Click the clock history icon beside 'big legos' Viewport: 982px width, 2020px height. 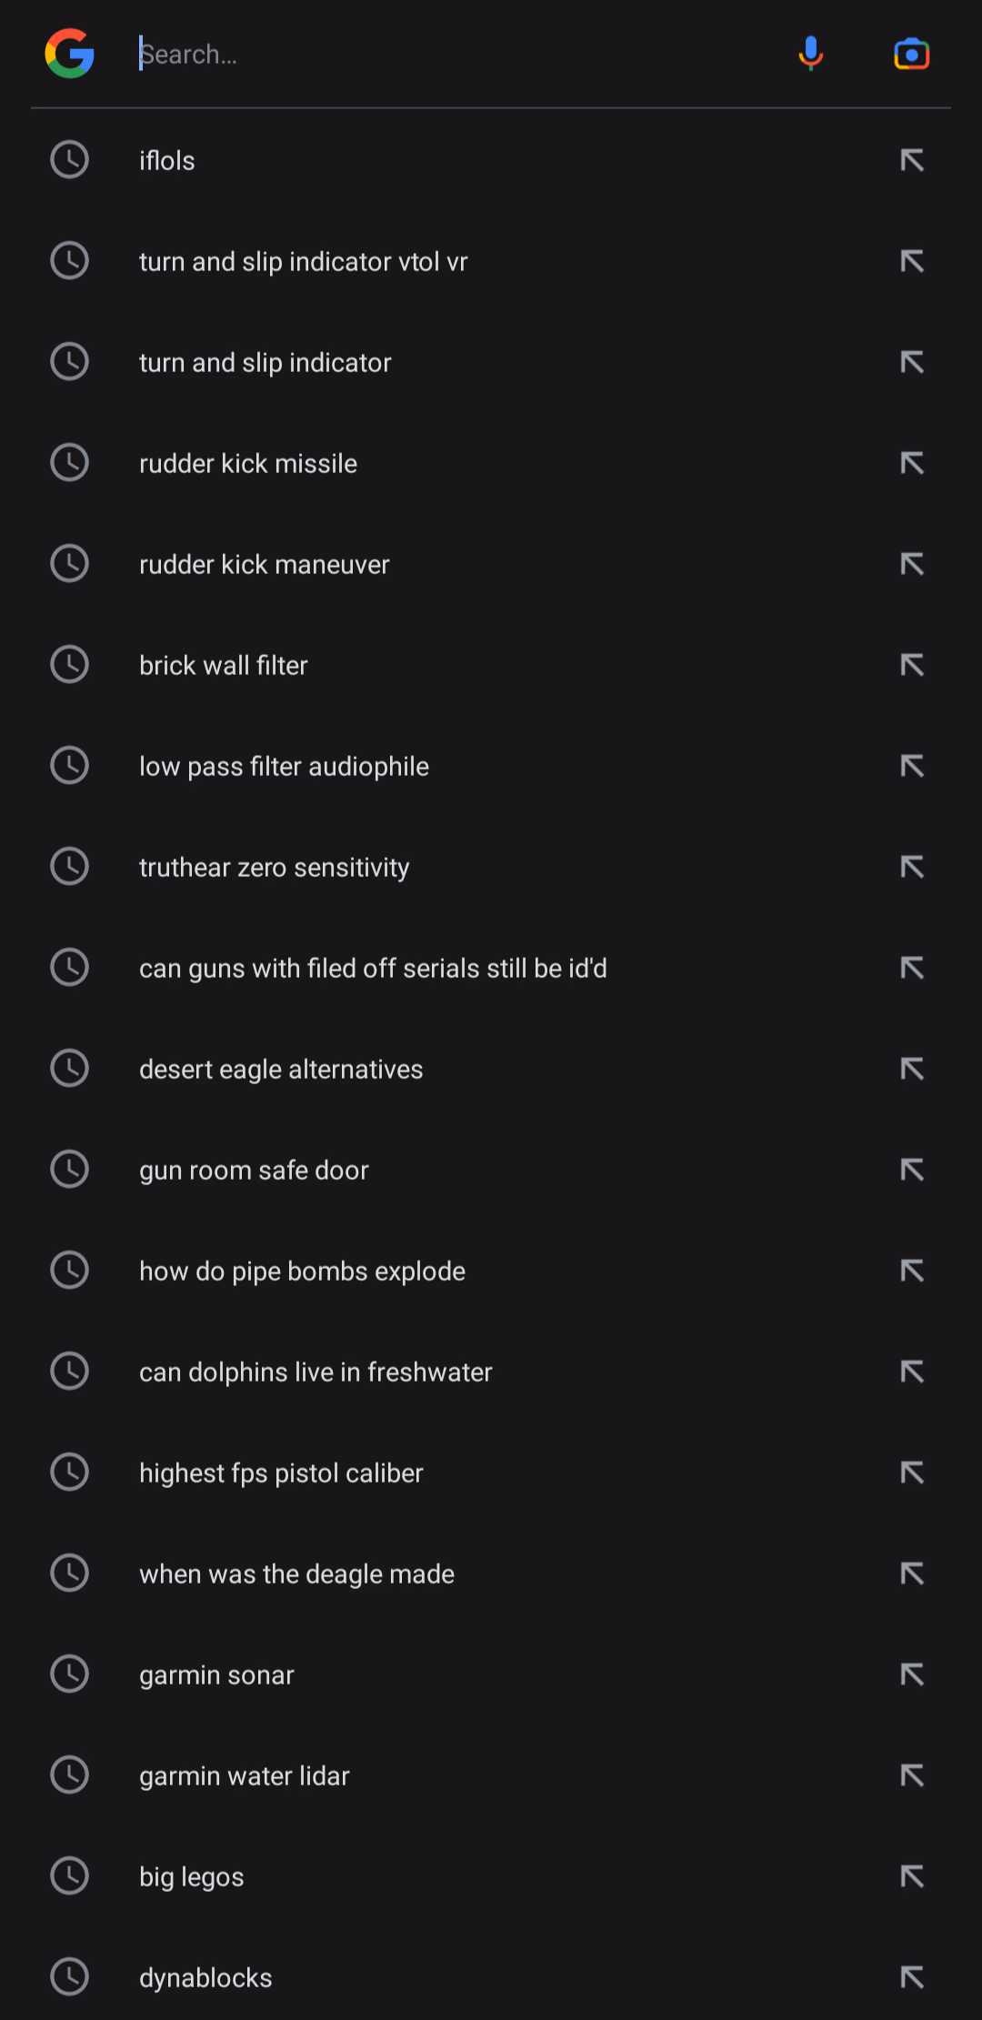69,1875
